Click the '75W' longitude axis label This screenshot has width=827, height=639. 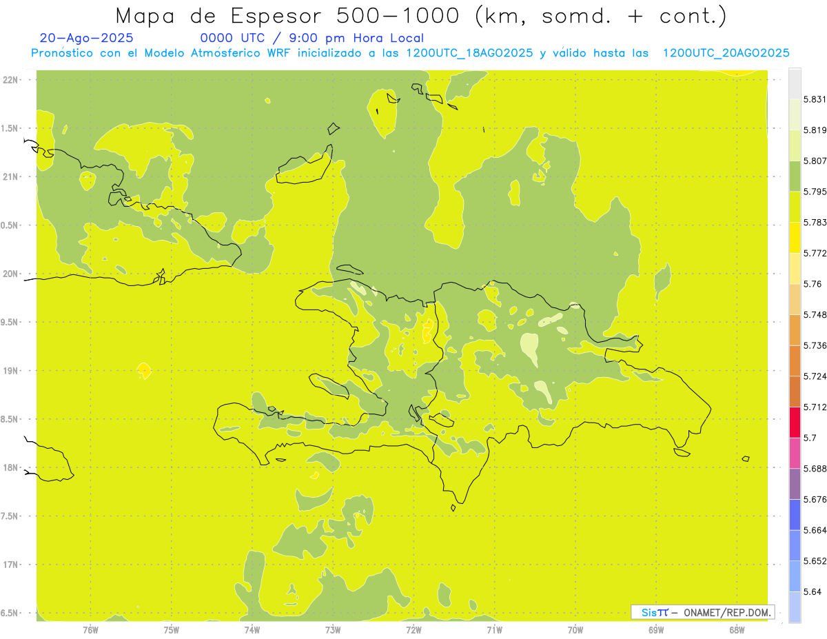point(172,630)
